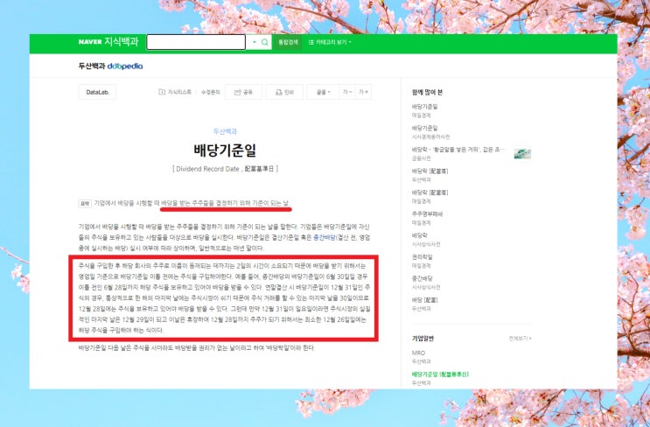650x427 pixels.
Task: Click the NAVER logo in the green header
Action: click(90, 42)
